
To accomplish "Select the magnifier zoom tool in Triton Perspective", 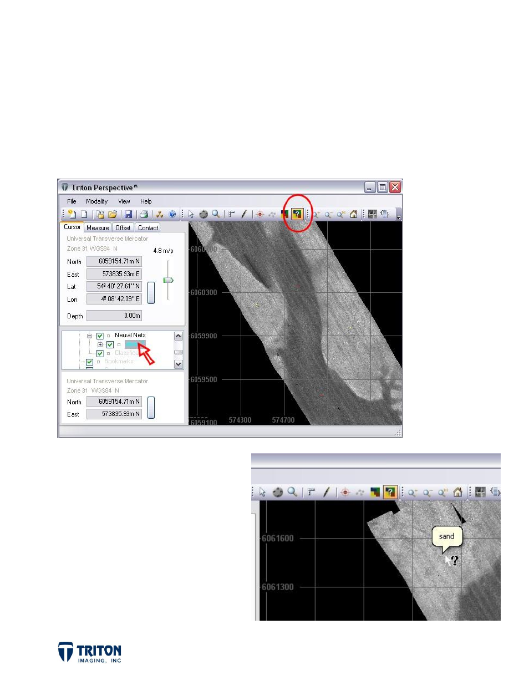I will [x=216, y=214].
